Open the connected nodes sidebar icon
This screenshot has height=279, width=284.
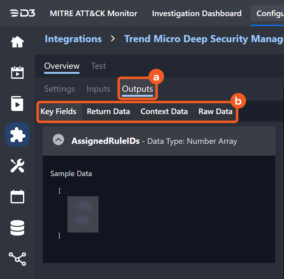tap(17, 259)
